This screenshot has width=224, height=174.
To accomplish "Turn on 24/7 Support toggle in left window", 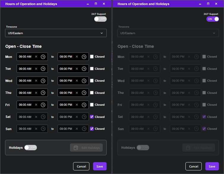I will click(x=100, y=19).
